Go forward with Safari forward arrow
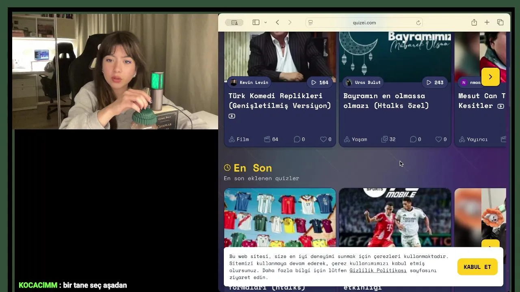520x292 pixels. pos(290,23)
